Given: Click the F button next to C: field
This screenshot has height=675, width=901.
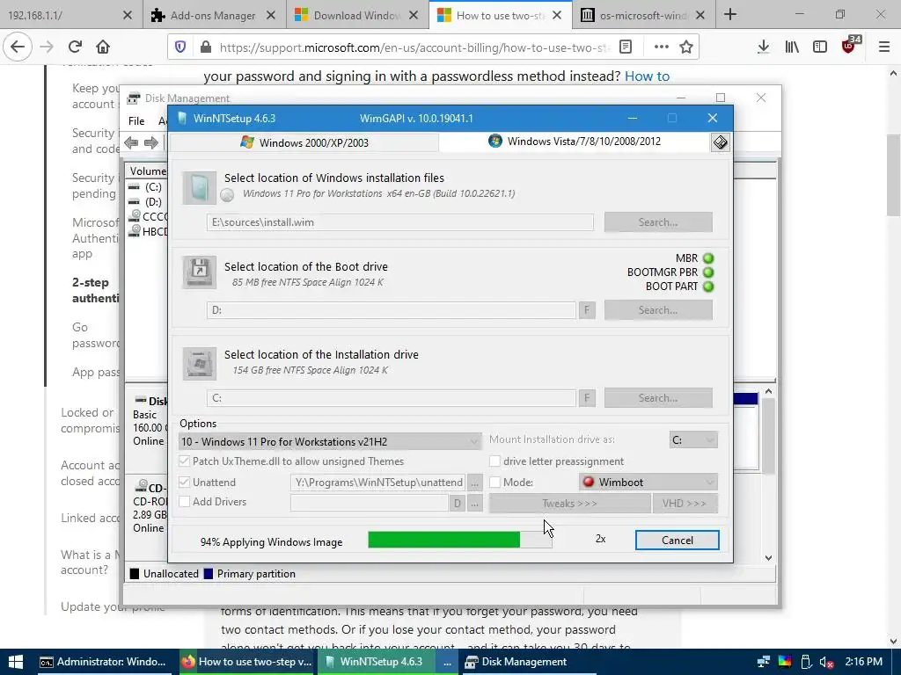Looking at the screenshot, I should tap(587, 398).
